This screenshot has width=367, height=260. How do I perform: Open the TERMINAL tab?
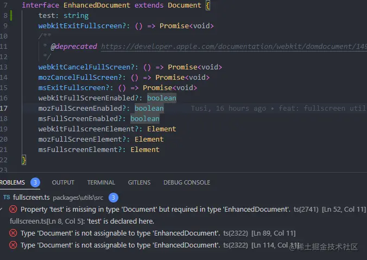click(101, 182)
